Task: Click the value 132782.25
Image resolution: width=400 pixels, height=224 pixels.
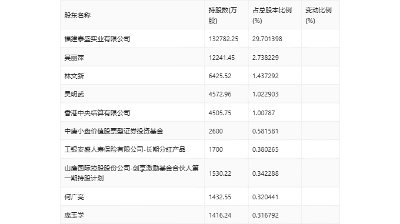Action: pos(224,39)
